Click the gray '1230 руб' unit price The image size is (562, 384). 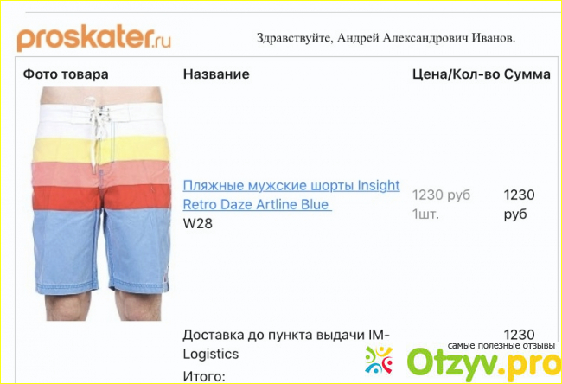441,195
